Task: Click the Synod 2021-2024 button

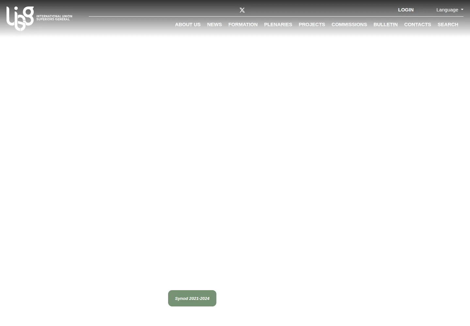Action: click(x=192, y=298)
